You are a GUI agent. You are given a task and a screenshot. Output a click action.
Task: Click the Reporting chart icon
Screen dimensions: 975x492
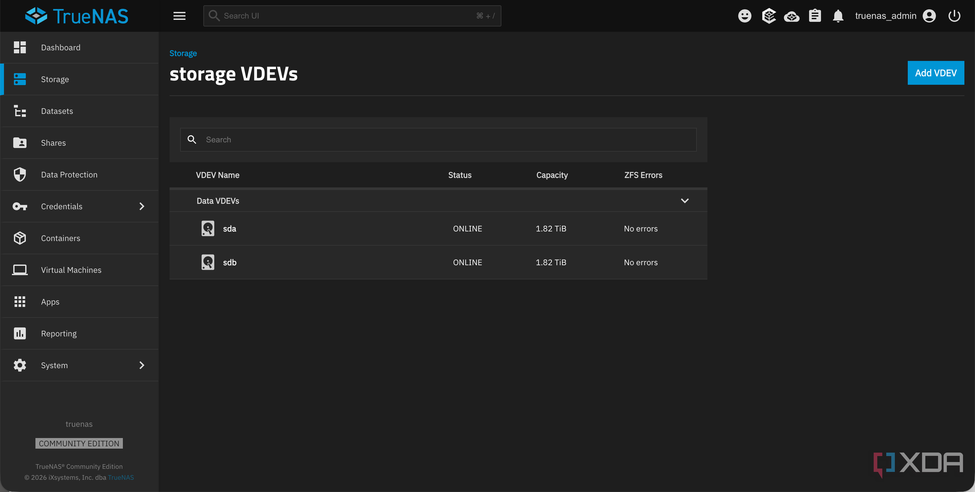coord(20,333)
